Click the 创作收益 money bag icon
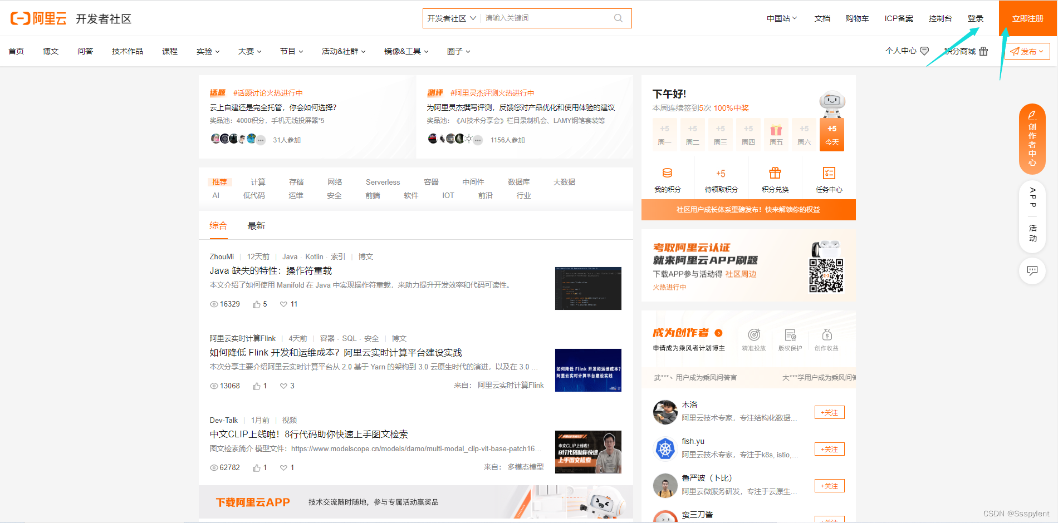Viewport: 1058px width, 523px height. click(x=827, y=334)
